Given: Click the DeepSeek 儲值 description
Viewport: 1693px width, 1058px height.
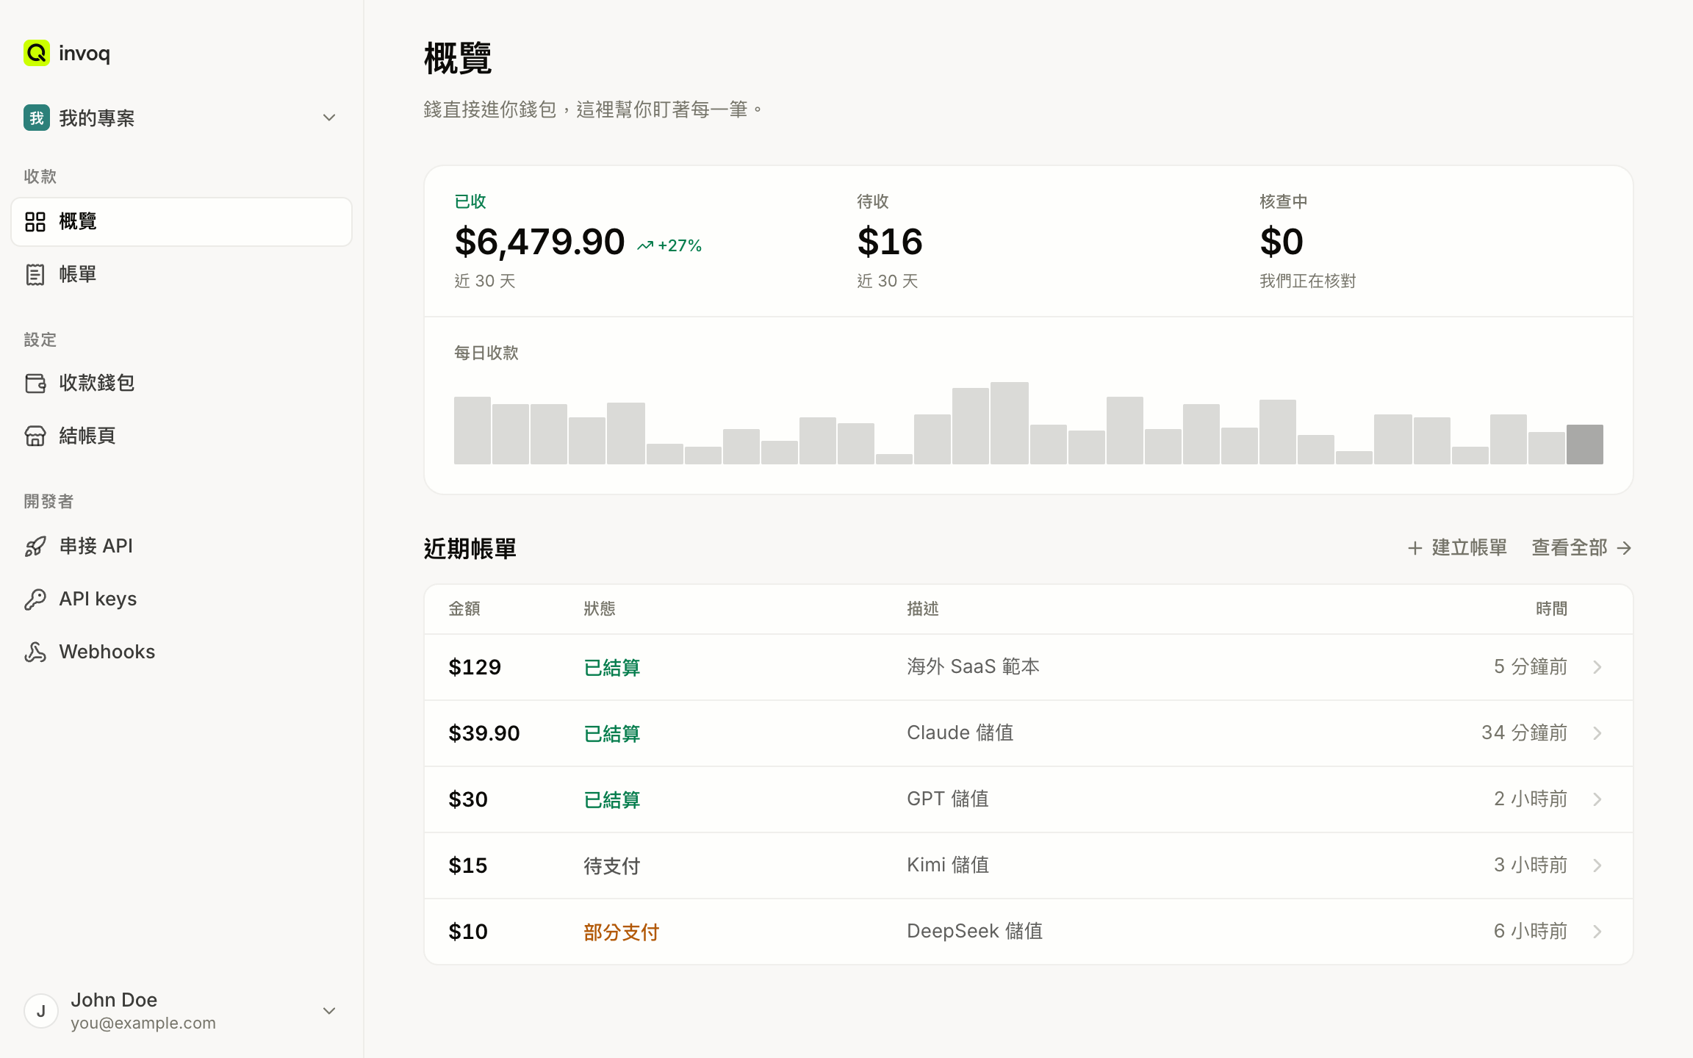Looking at the screenshot, I should [975, 932].
